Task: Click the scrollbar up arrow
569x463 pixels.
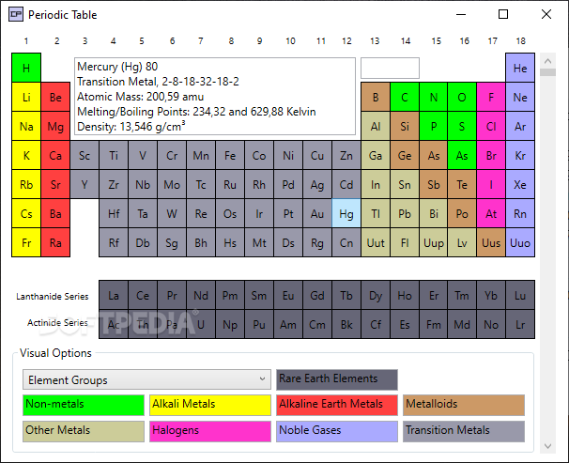Action: pos(548,61)
